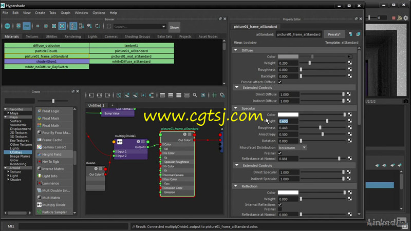Select the shaderGlow1 material
This screenshot has width=411, height=231.
47,61
